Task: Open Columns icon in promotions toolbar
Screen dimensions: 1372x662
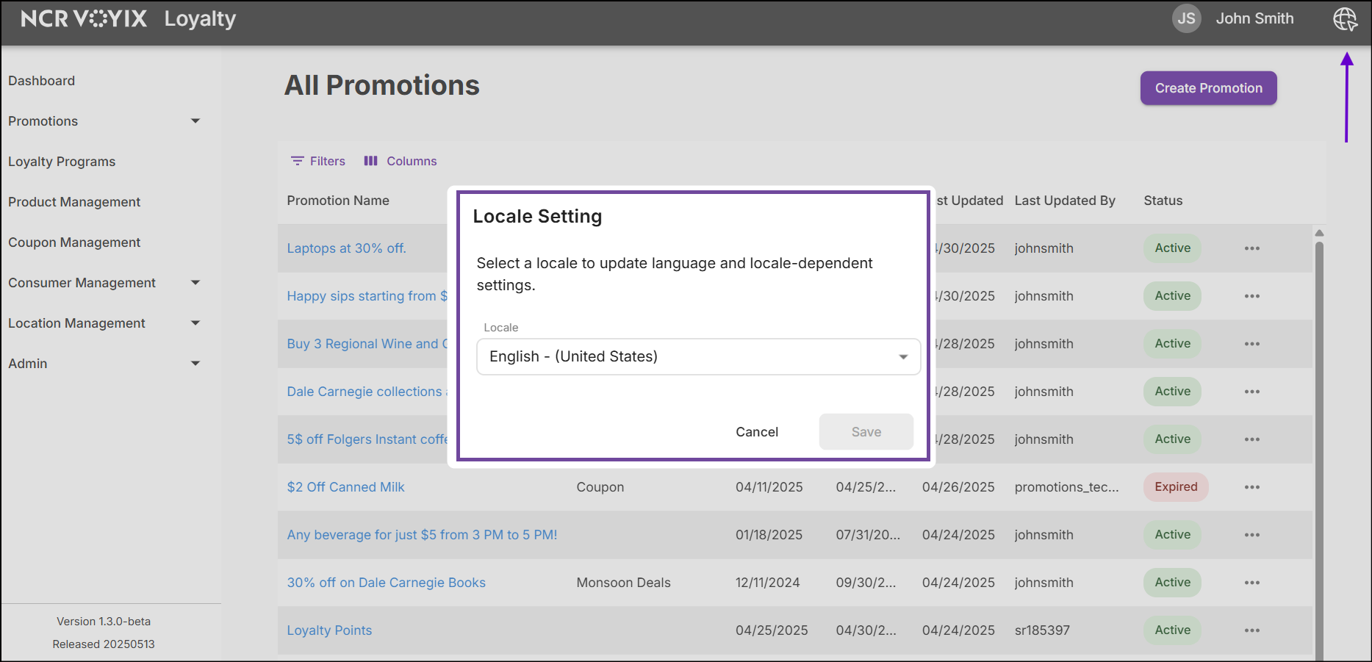Action: (371, 161)
